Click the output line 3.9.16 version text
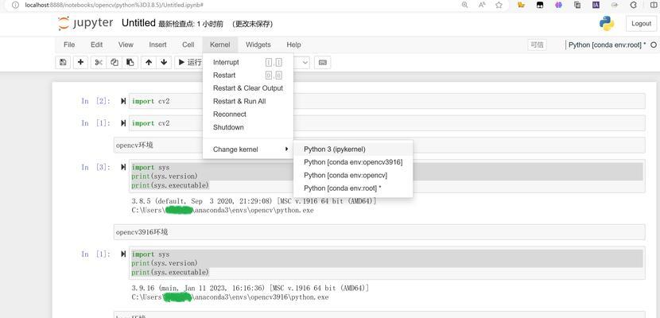 pyautogui.click(x=250, y=288)
